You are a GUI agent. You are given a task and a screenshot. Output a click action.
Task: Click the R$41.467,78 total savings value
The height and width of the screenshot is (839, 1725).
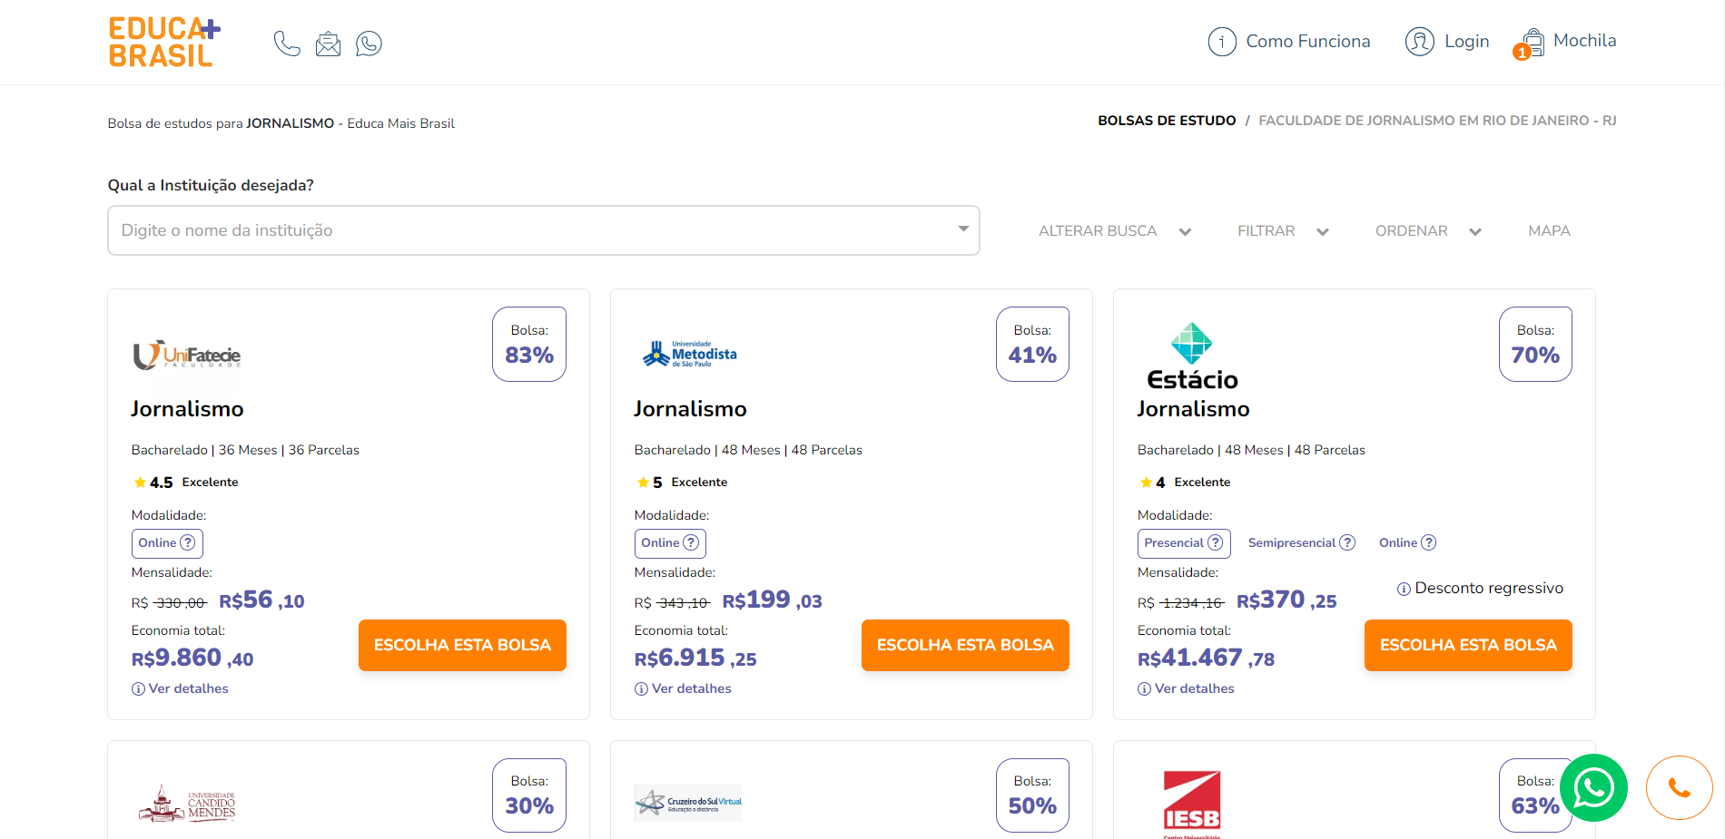pos(1206,658)
